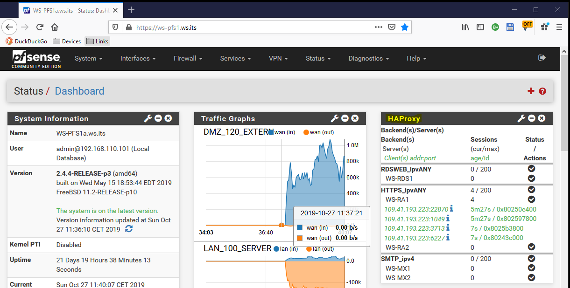Toggle status checkmark for RDSWEB_ipvANY backend
This screenshot has height=288, width=570.
[x=531, y=169]
